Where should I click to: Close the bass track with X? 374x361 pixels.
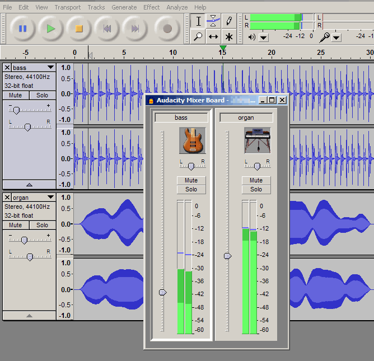[x=7, y=68]
